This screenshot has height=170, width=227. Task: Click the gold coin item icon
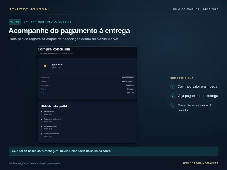point(45,66)
